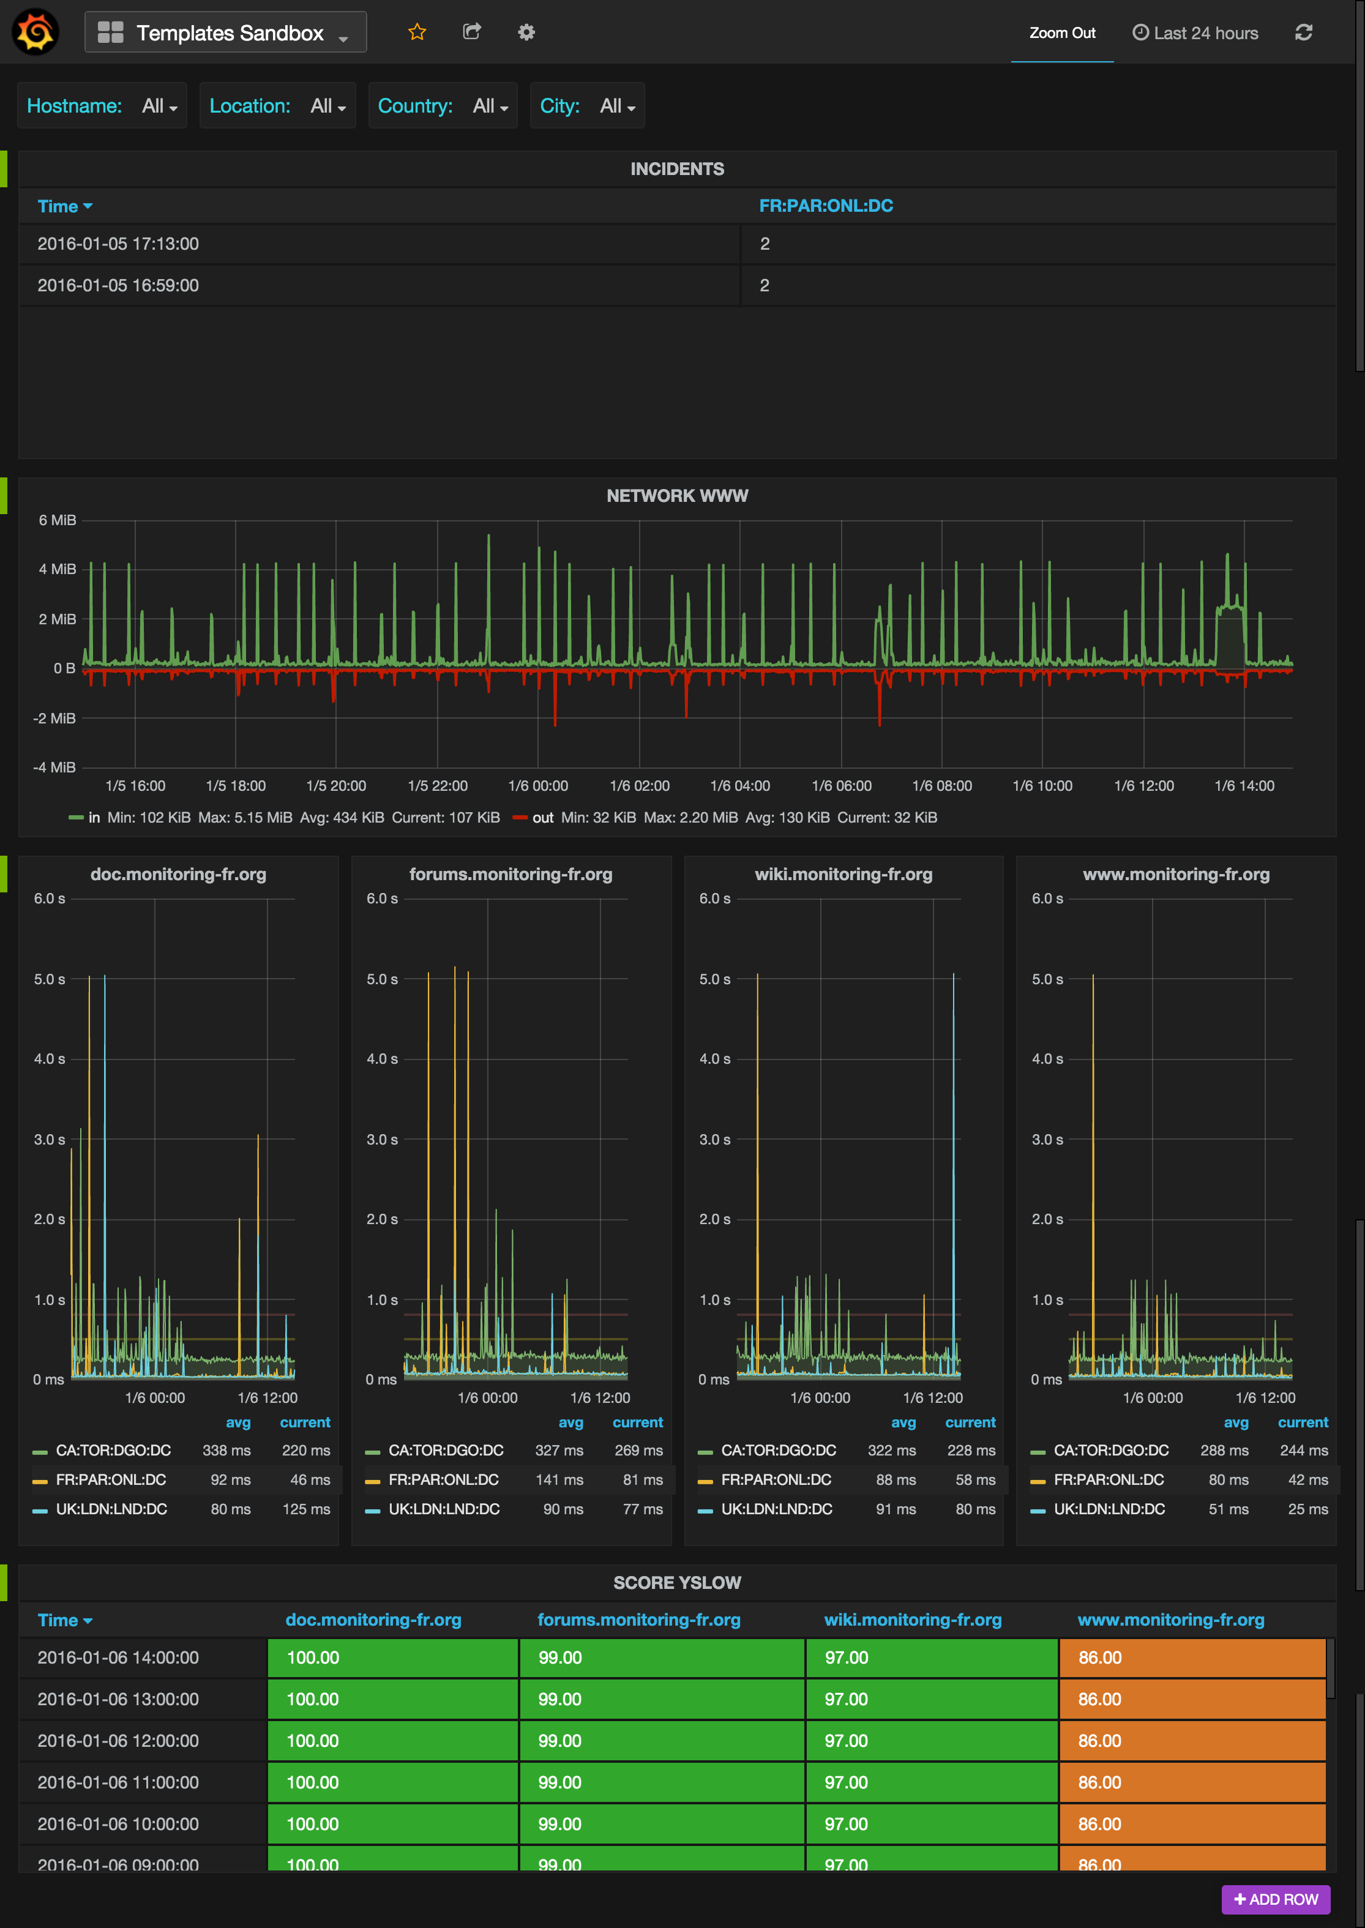Sort doc panel legend by current
Screen dimensions: 1365x1928
coord(304,1422)
